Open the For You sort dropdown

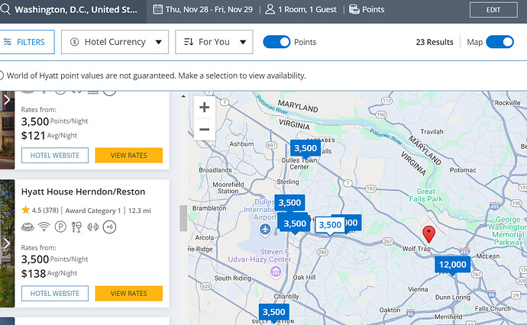click(x=214, y=42)
